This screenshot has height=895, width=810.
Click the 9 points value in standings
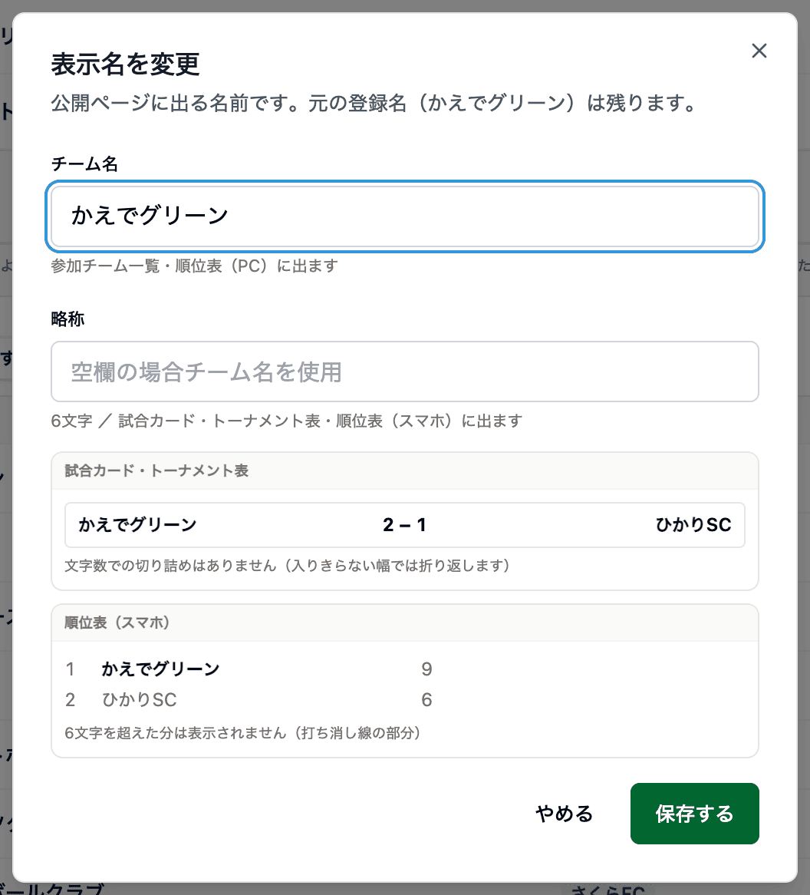point(426,669)
